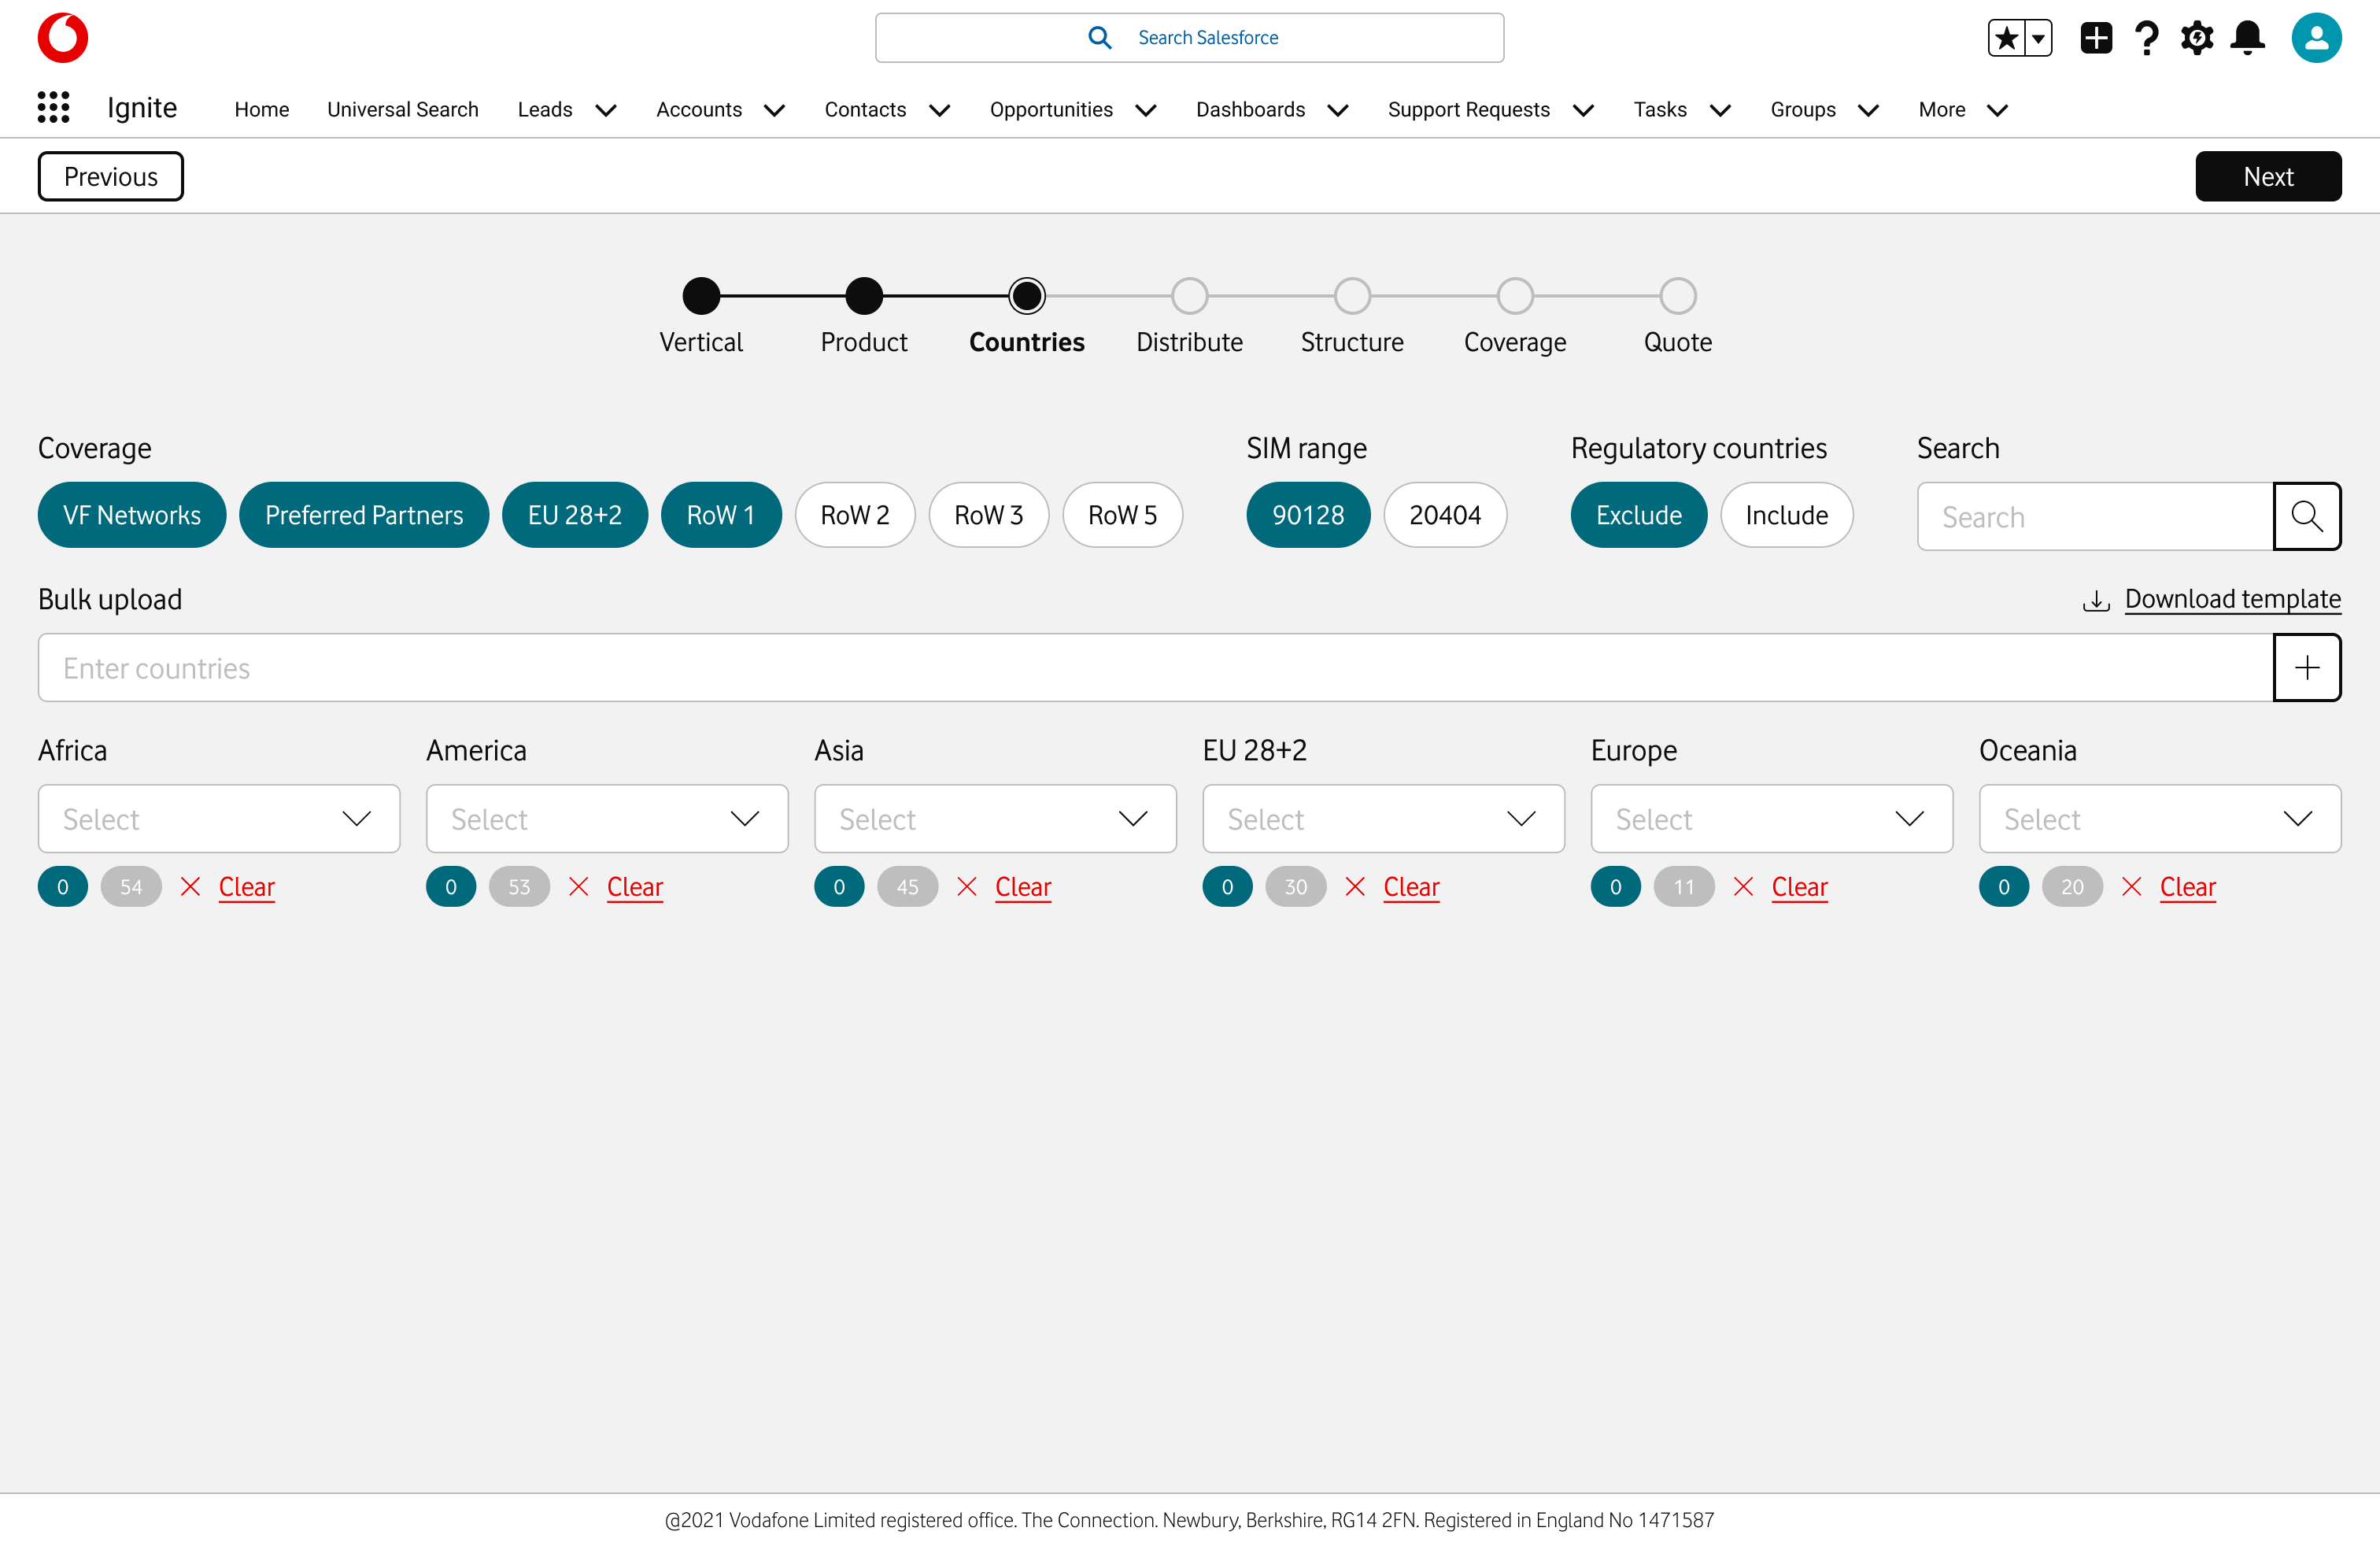The height and width of the screenshot is (1546, 2380).
Task: Open the notifications bell icon
Action: 2247,38
